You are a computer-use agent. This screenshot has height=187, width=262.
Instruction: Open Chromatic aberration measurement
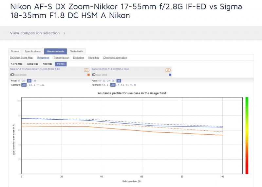click(115, 58)
